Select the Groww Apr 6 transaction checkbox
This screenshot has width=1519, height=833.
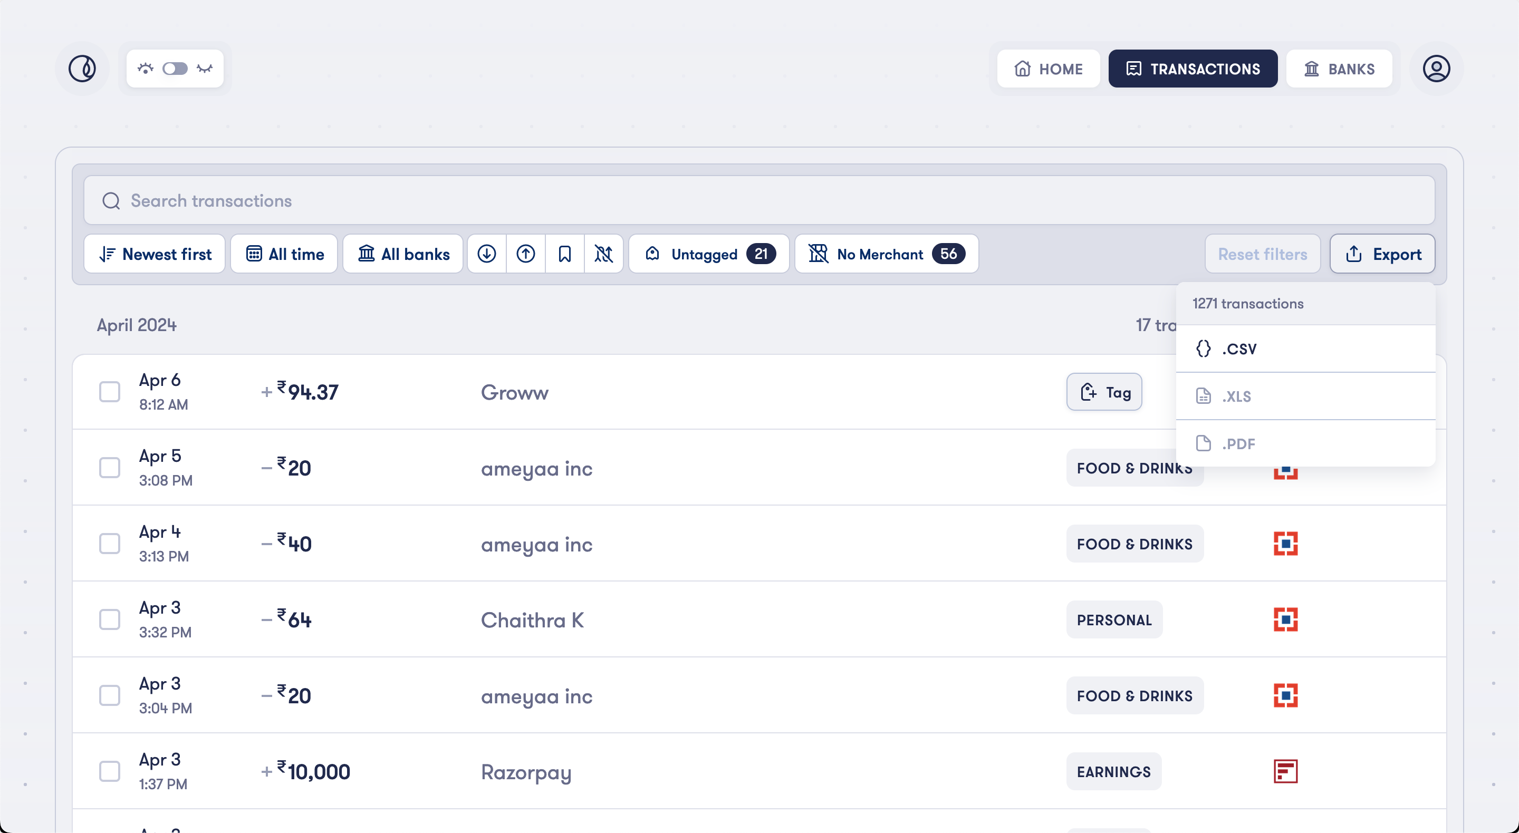click(x=110, y=392)
